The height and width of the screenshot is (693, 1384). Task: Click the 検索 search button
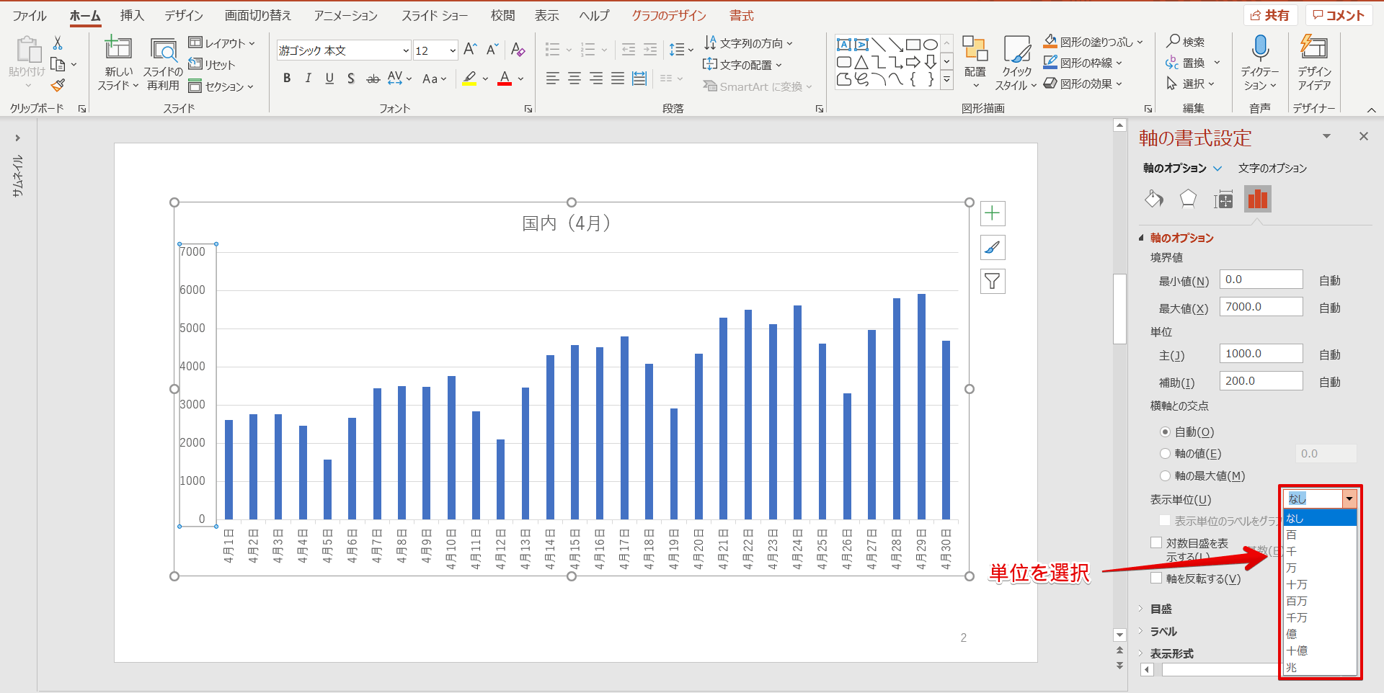[1186, 43]
